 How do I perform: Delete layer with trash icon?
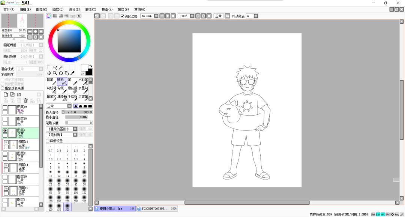[x=25, y=100]
